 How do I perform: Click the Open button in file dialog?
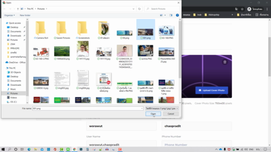(x=153, y=114)
